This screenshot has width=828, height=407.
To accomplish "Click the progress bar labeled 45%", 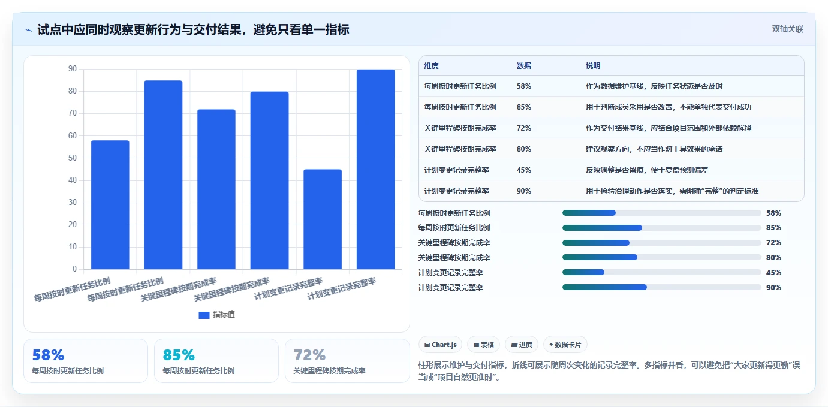I will (x=662, y=273).
